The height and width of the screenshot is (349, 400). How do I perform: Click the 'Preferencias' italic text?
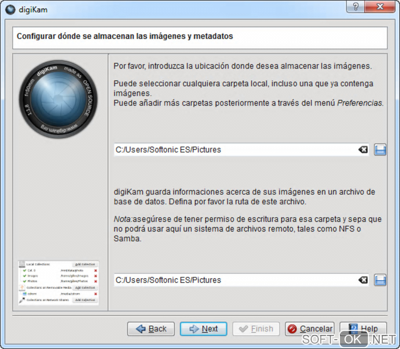coord(360,103)
